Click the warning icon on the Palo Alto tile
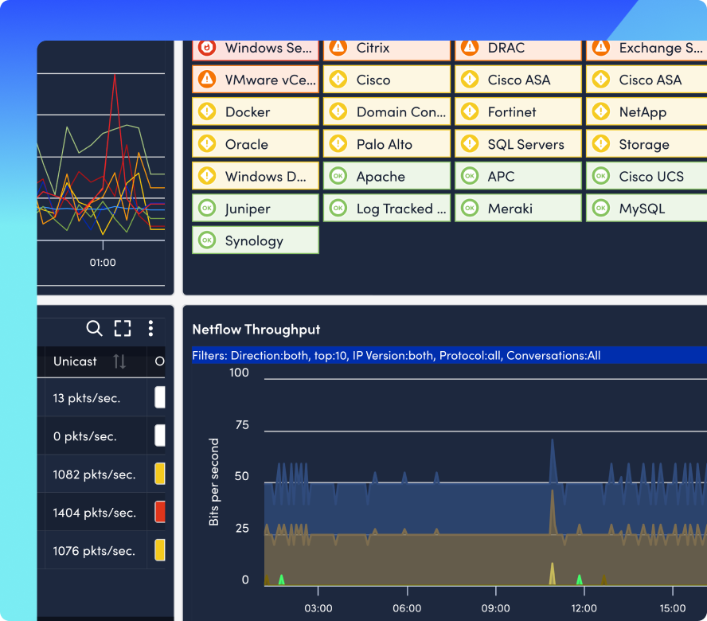The width and height of the screenshot is (707, 621). coord(338,144)
